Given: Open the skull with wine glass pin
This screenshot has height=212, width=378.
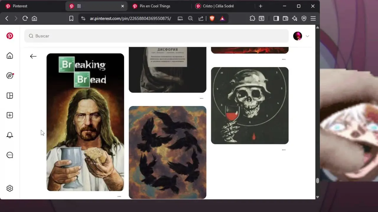Looking at the screenshot, I should pyautogui.click(x=250, y=106).
